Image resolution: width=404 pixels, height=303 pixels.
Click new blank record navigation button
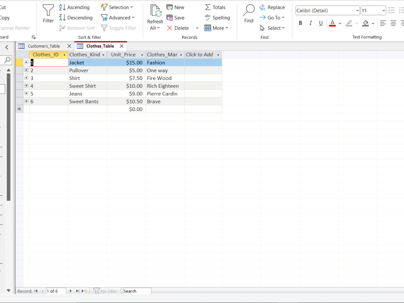[x=84, y=291]
